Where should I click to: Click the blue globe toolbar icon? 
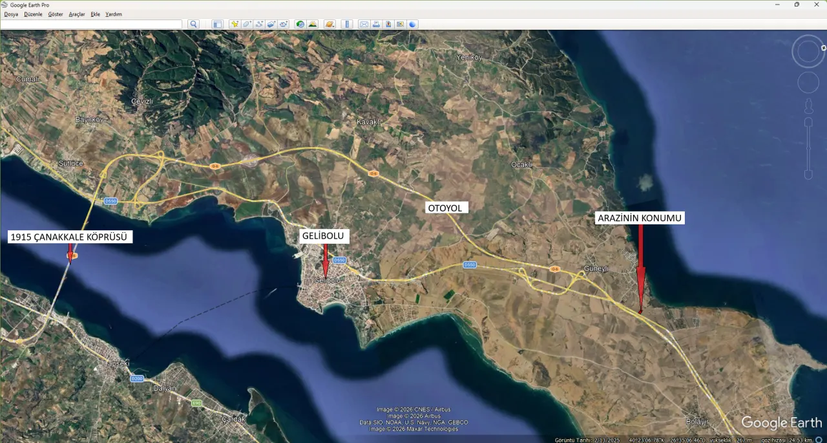pos(413,24)
